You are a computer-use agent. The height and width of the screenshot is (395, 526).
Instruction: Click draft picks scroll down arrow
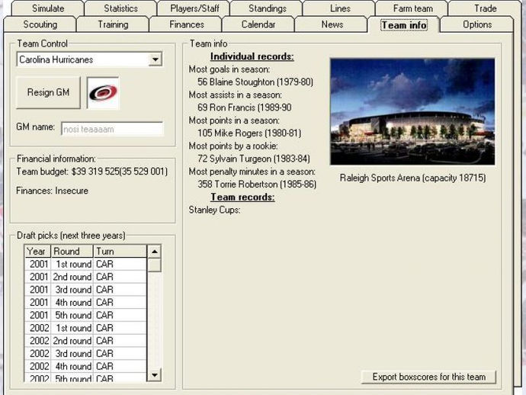[154, 374]
